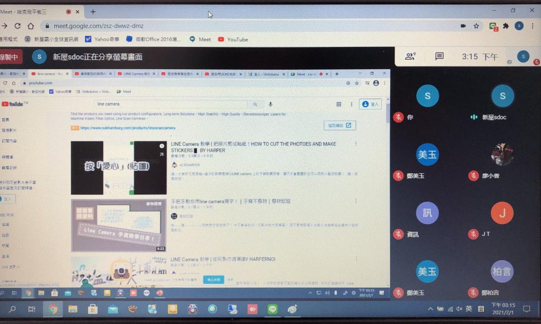541x324 pixels.
Task: Open the Meet participants list icon
Action: [411, 56]
